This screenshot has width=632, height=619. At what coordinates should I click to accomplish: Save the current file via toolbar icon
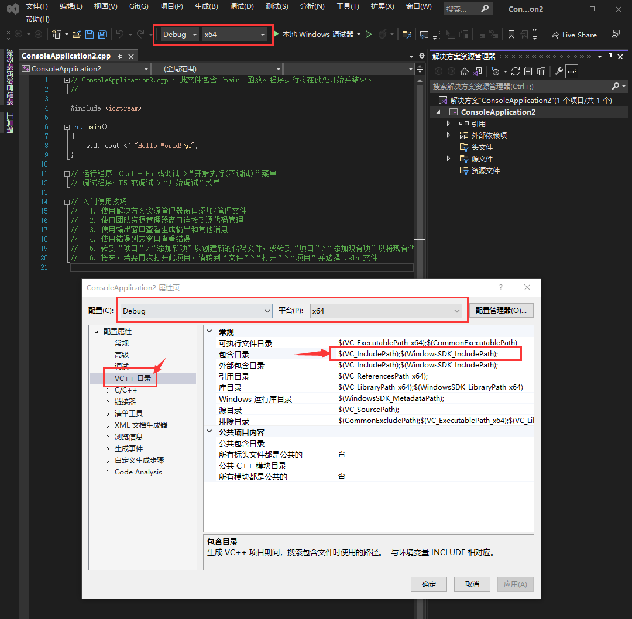pyautogui.click(x=90, y=35)
